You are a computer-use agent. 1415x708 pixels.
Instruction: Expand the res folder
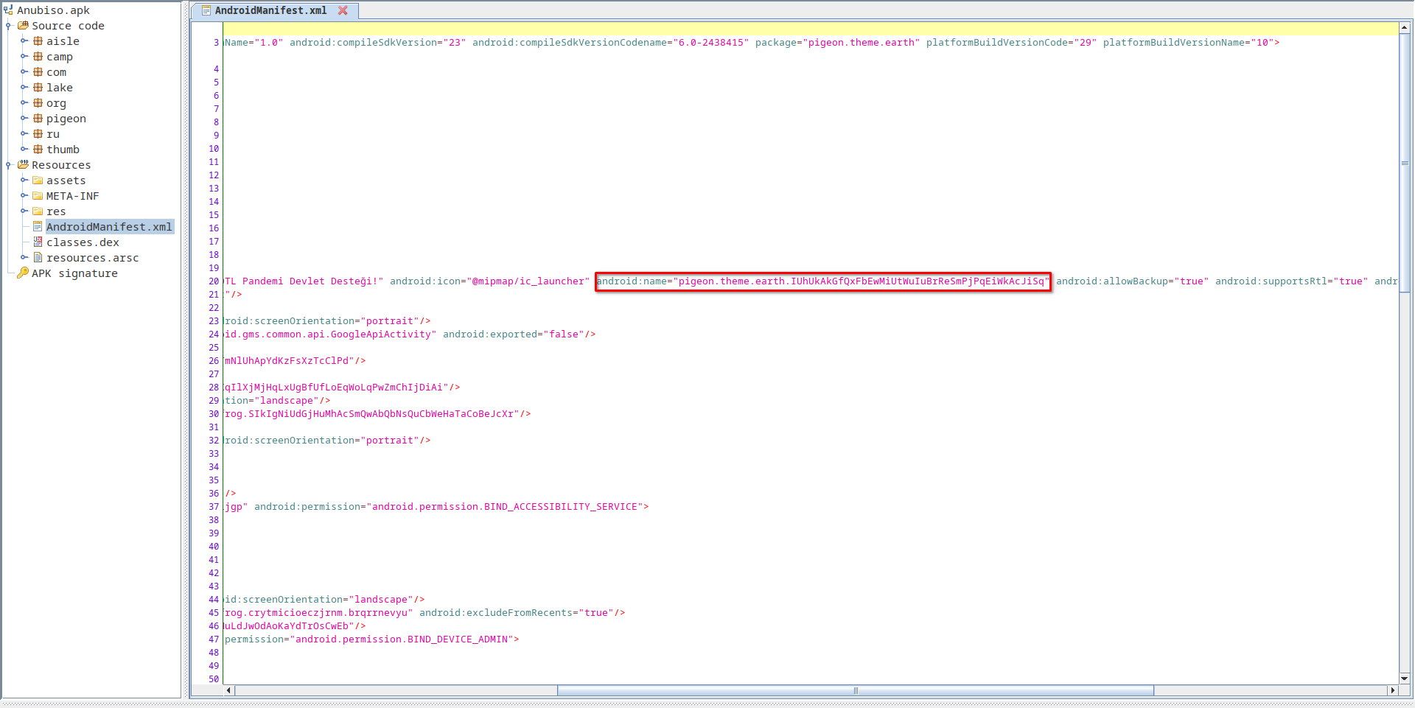pyautogui.click(x=24, y=211)
